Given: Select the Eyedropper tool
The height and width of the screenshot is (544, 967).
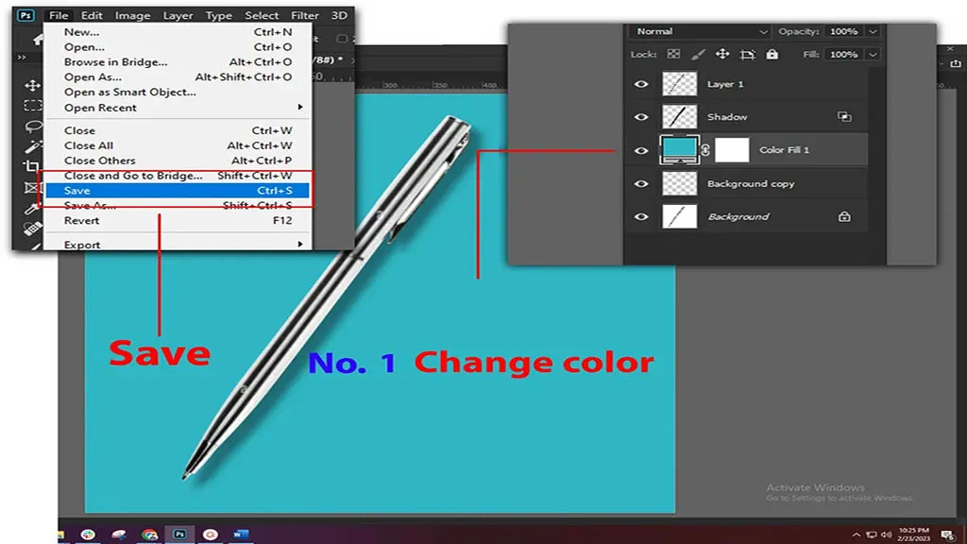Looking at the screenshot, I should [x=32, y=208].
